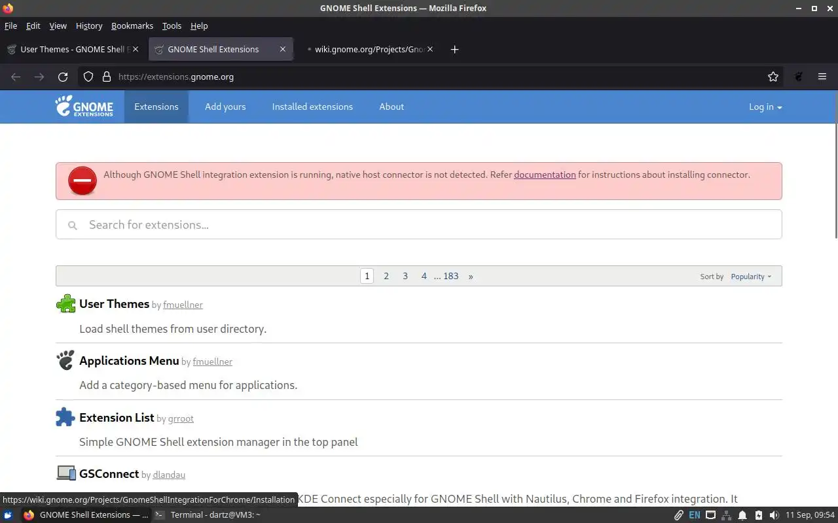Select the Extensions nav item
Image resolution: width=838 pixels, height=523 pixels.
[x=156, y=107]
